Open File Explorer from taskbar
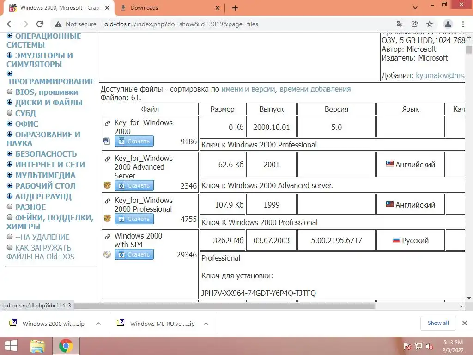473x355 pixels. 37,346
